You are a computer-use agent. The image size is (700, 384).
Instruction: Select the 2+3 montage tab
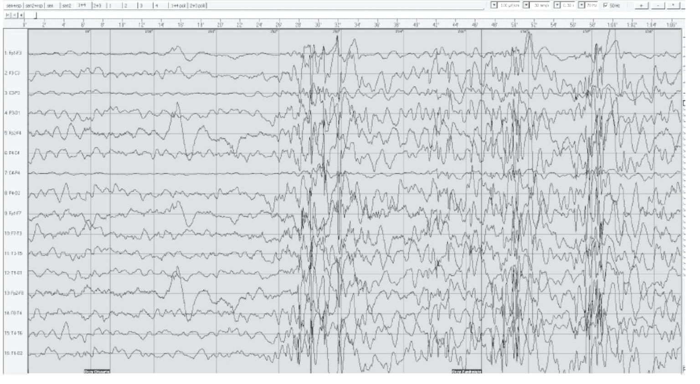click(97, 6)
